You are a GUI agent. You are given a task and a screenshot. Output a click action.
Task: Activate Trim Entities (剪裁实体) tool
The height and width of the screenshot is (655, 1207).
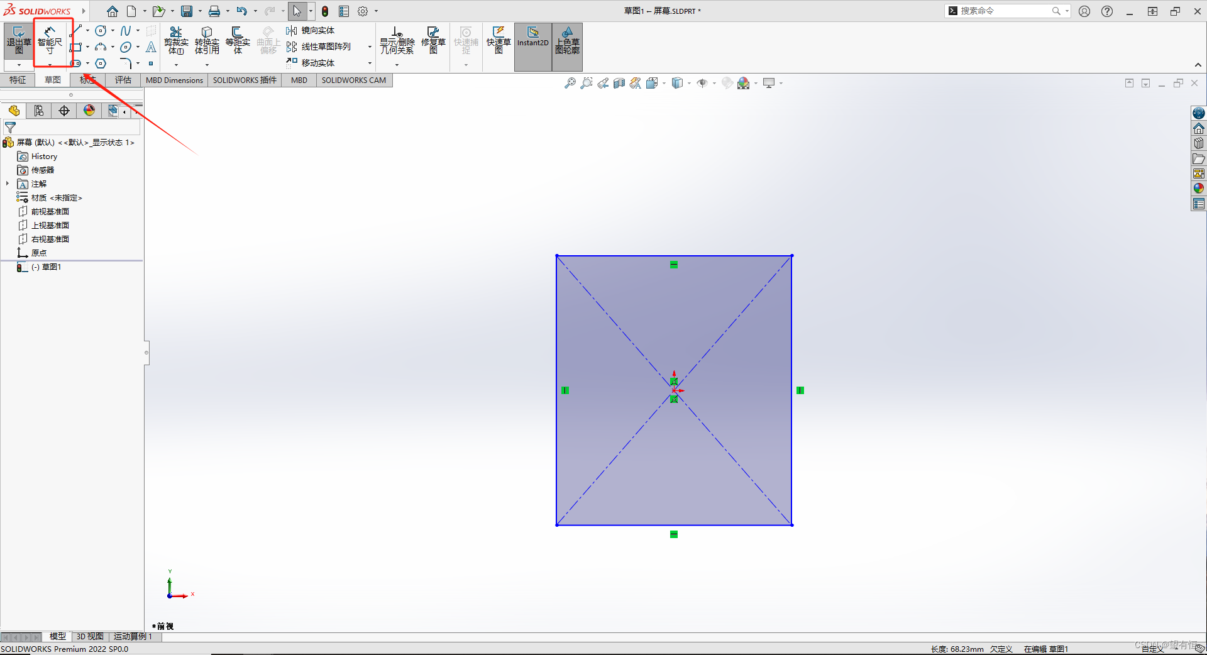[x=176, y=40]
